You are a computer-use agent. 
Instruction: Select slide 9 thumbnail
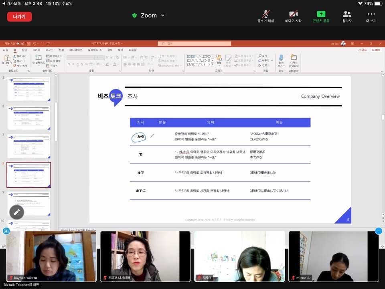[x=29, y=204]
